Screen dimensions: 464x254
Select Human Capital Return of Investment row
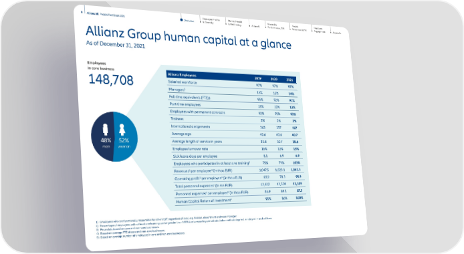pyautogui.click(x=241, y=200)
